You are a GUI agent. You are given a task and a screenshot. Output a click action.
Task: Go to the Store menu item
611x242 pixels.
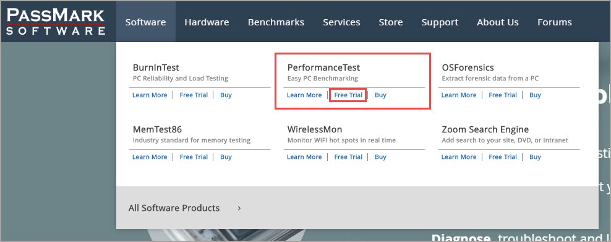(x=391, y=22)
